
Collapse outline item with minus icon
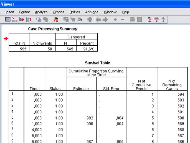pos(122,20)
